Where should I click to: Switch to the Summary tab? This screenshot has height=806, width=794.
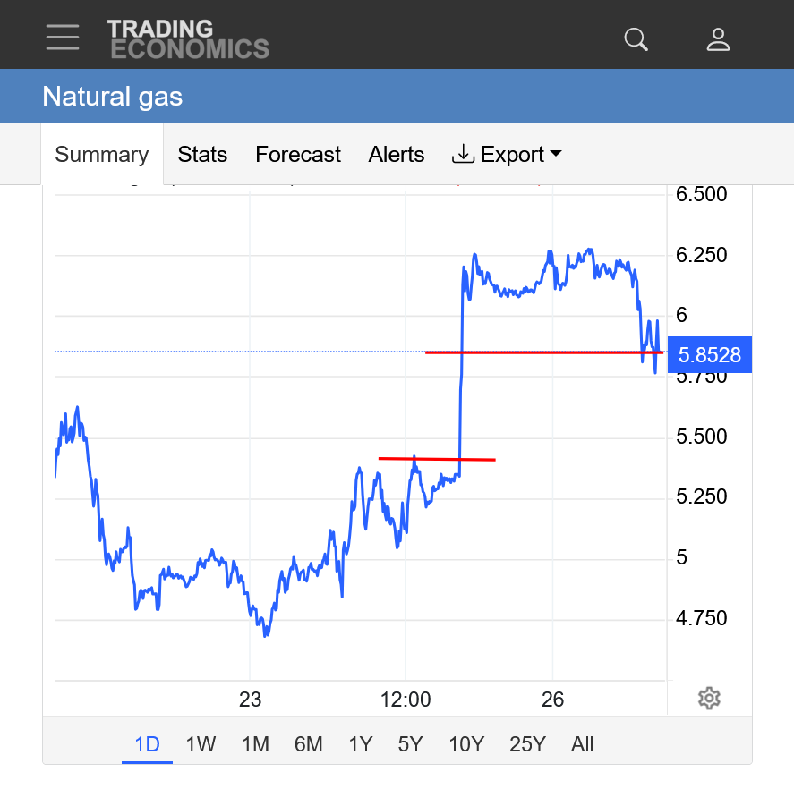[x=102, y=155]
